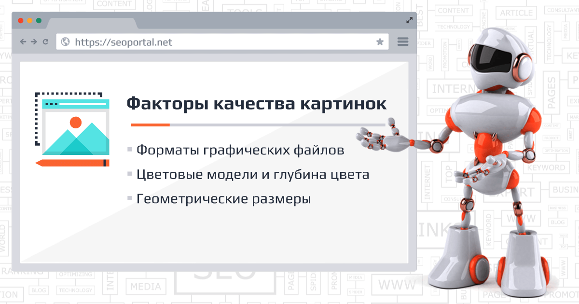Click the mountain picture illustration icon

(75, 128)
